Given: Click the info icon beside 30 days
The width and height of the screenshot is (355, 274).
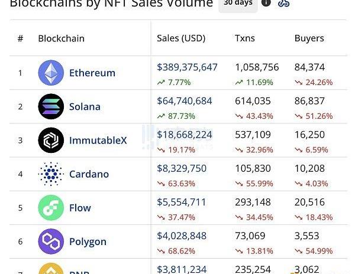Looking at the screenshot, I should coord(266,3).
